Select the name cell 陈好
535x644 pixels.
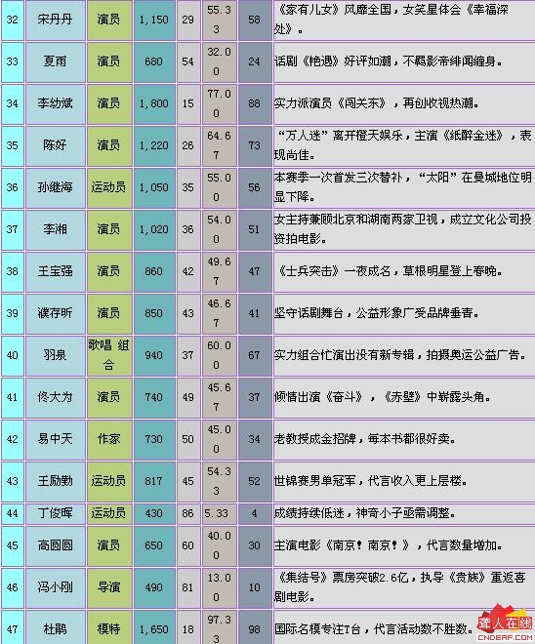(x=56, y=145)
